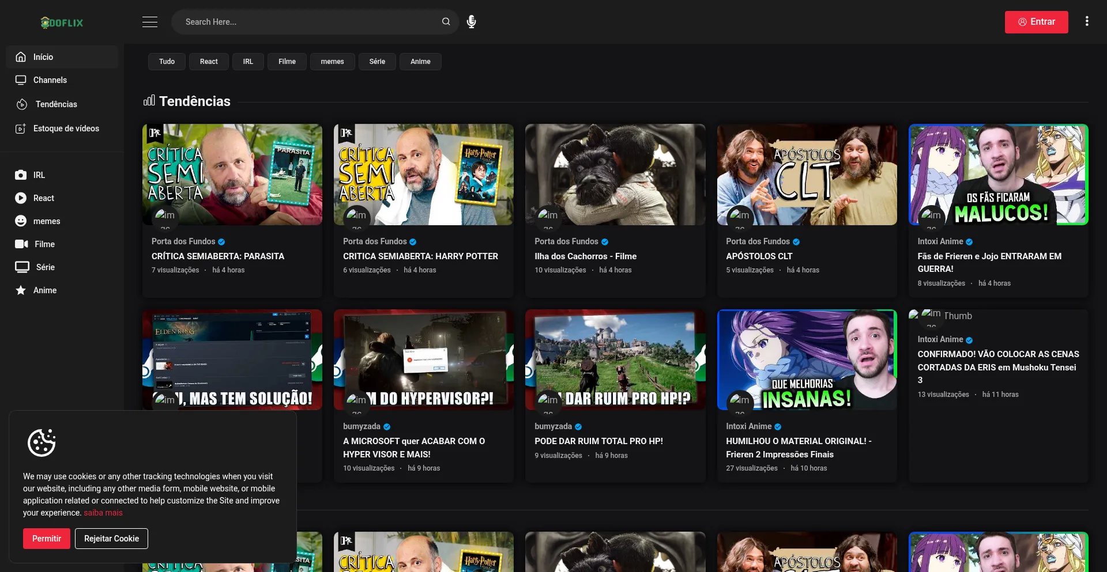1107x572 pixels.
Task: Open title Fãs de Frieren e Jojo
Action: tap(989, 263)
